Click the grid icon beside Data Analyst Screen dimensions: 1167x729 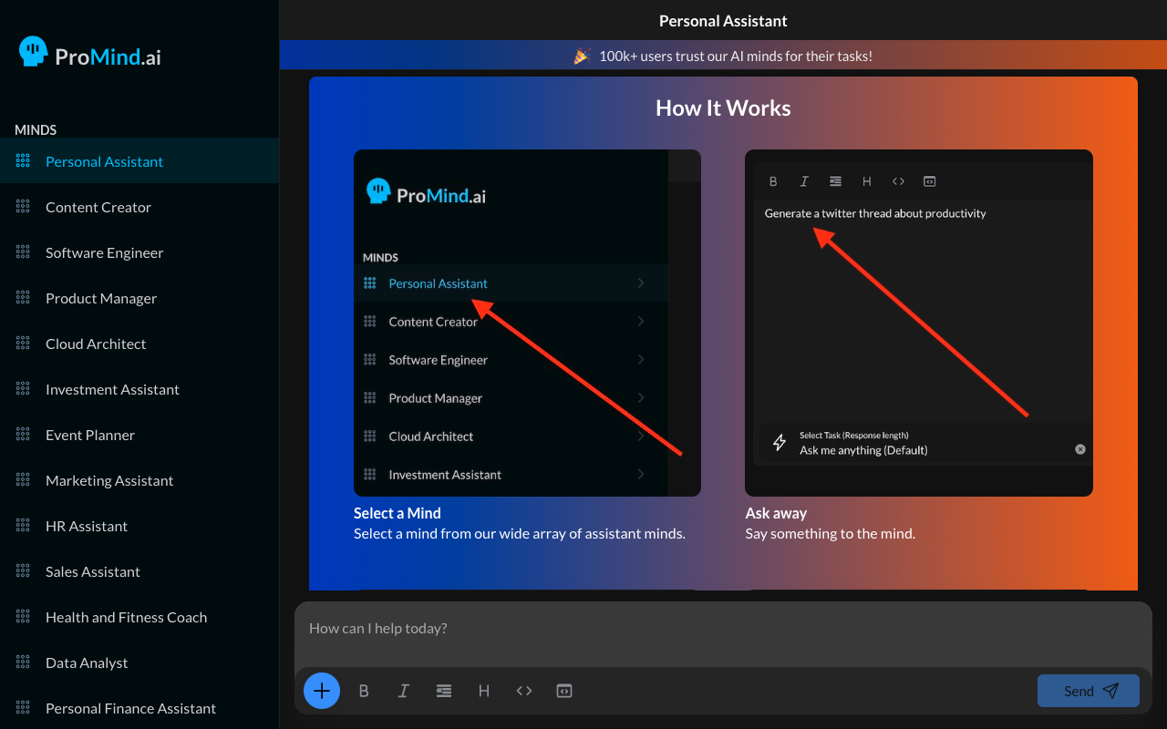[x=23, y=662]
